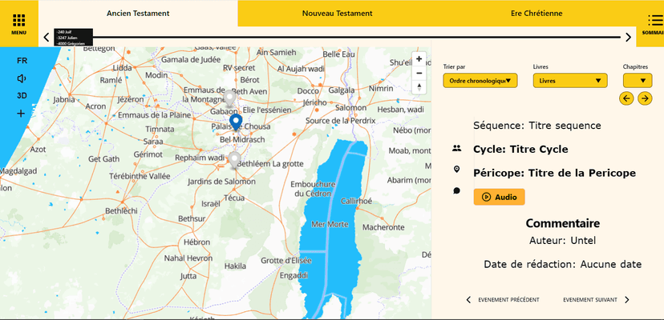
Task: Open the Chapitres dropdown
Action: [638, 81]
